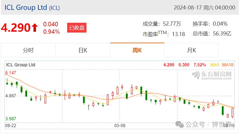The image size is (239, 134).
Task: Switch to the 月K tab
Action: (191, 50)
